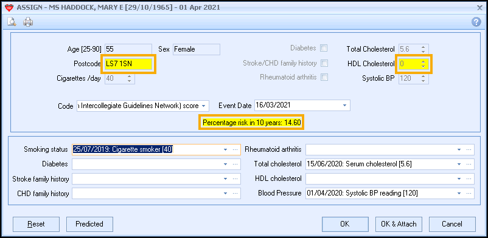This screenshot has width=488, height=238.
Task: Adjust the HDL Cholesterol spinner arrows
Action: coord(423,64)
